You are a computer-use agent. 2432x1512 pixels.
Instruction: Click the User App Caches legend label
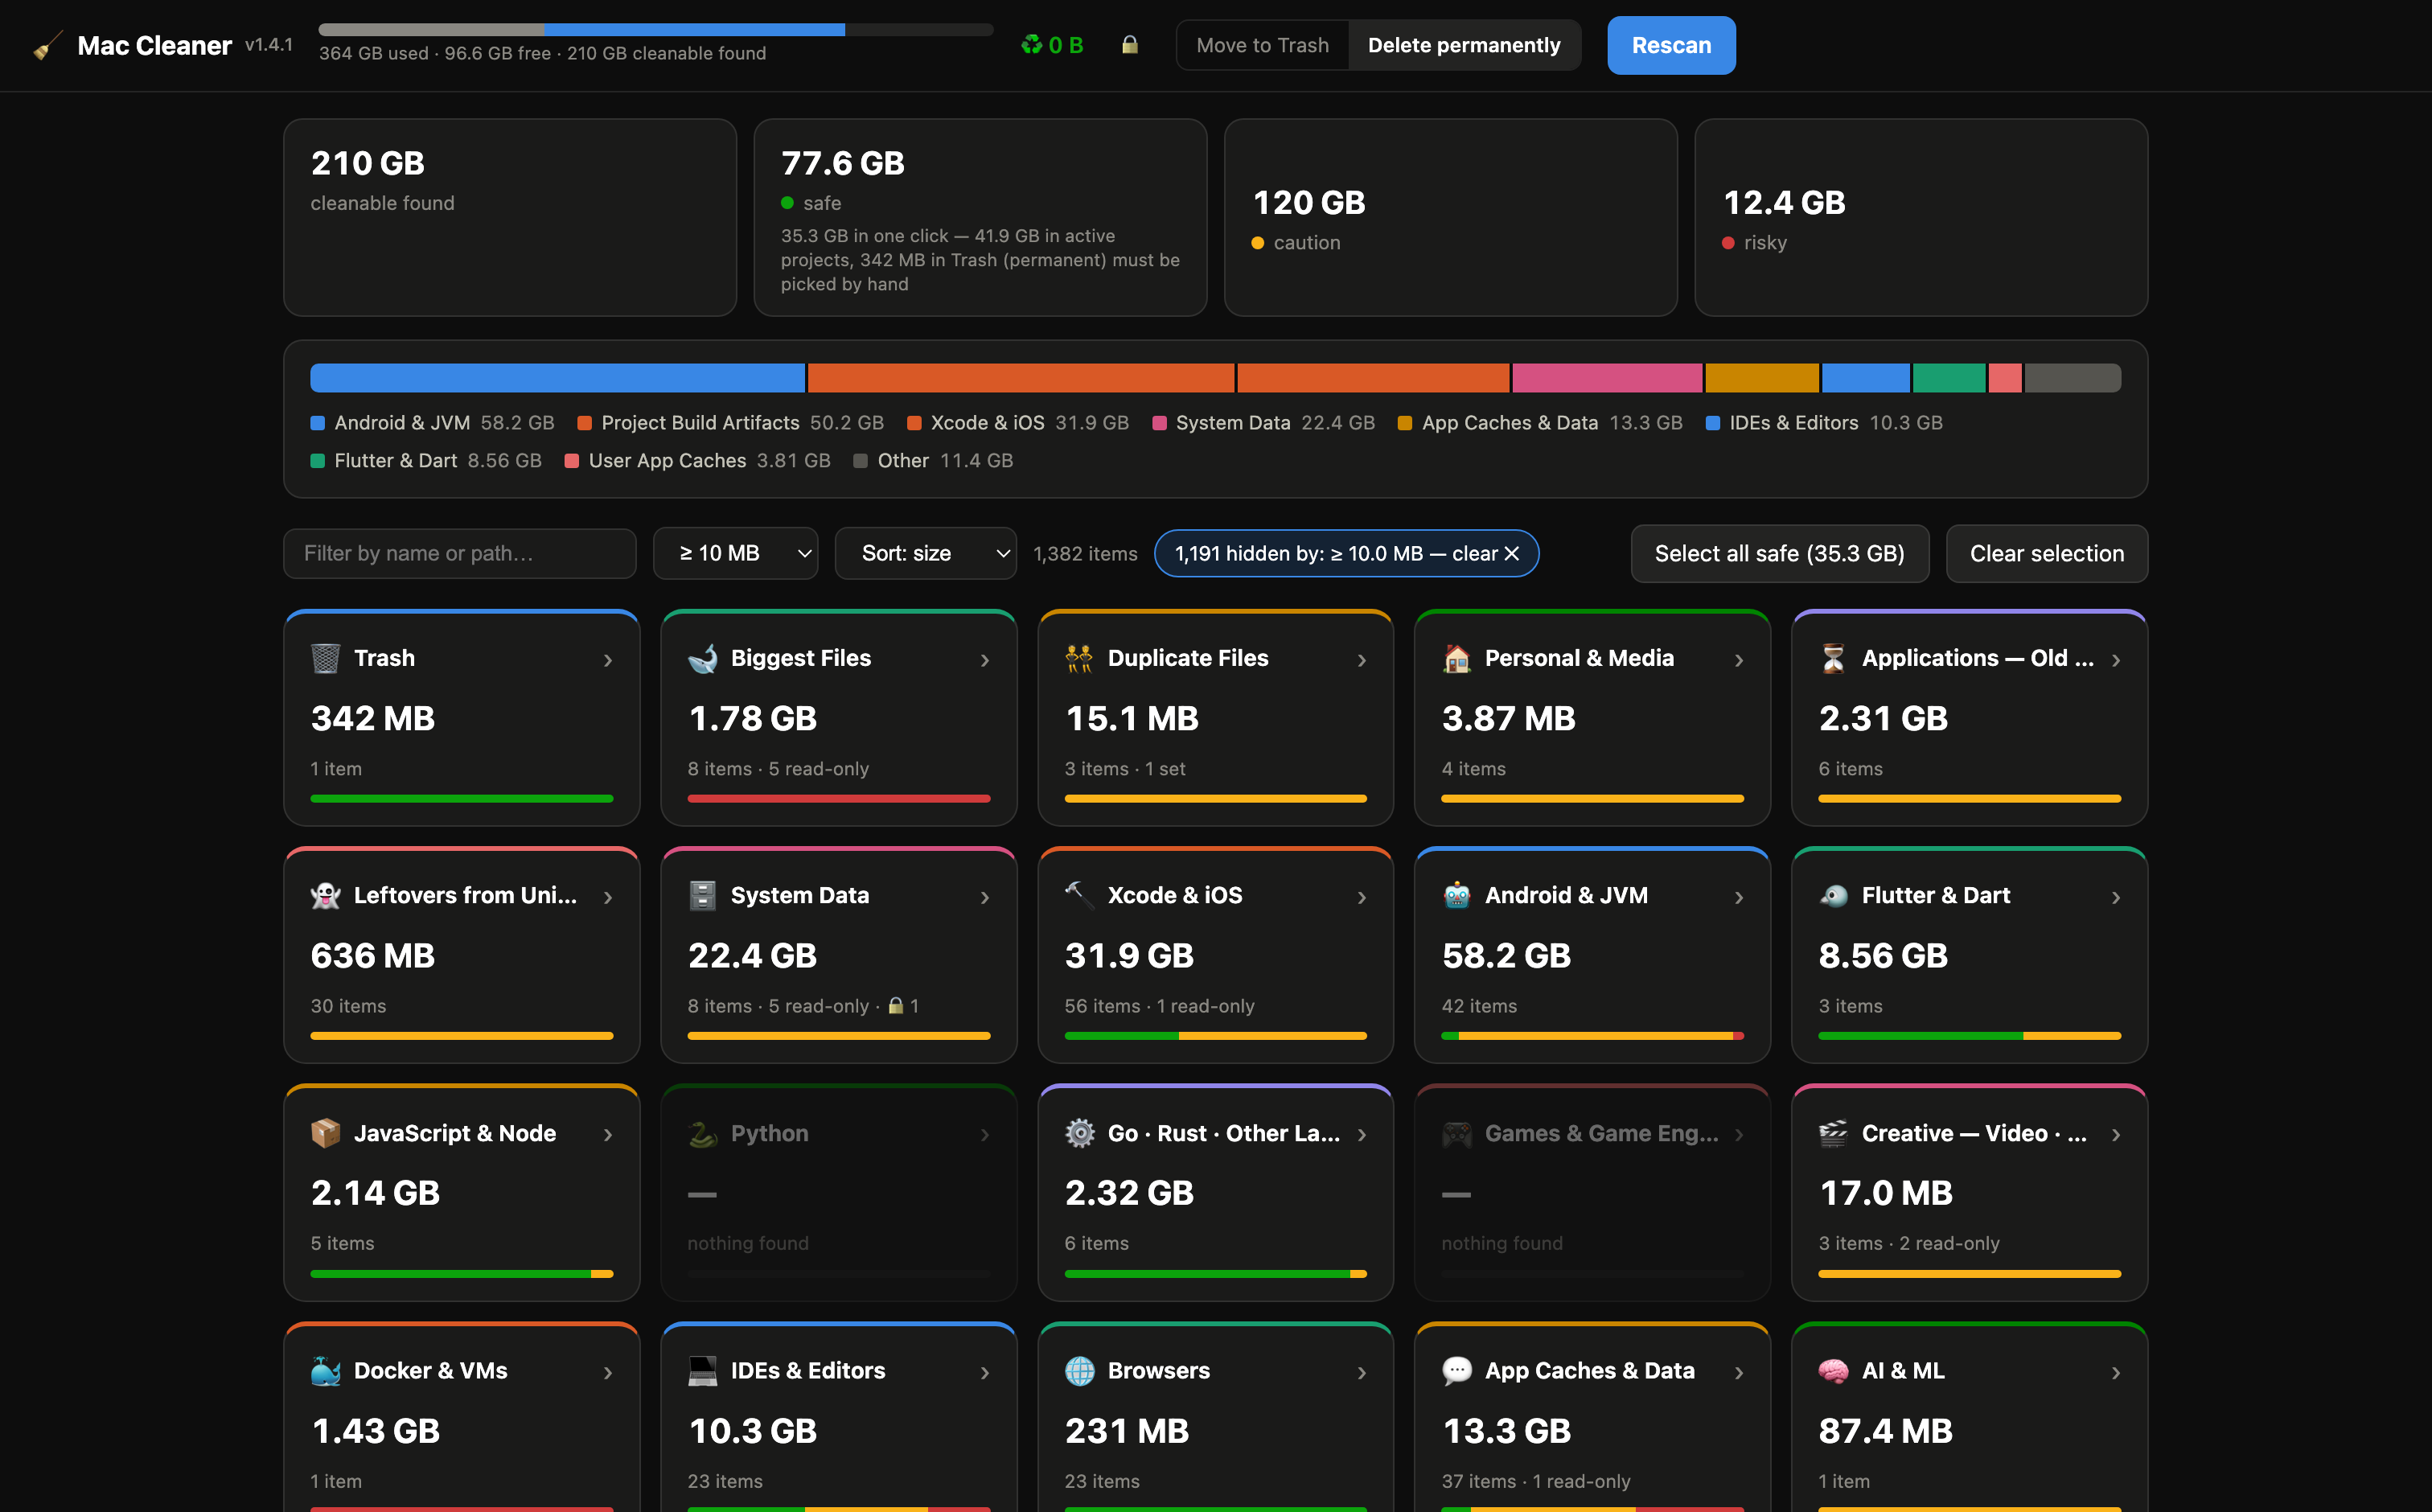(667, 460)
